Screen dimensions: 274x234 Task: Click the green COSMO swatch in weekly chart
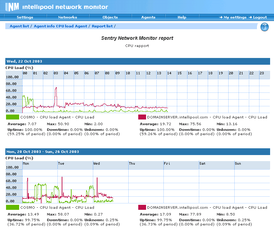[x=12, y=207]
